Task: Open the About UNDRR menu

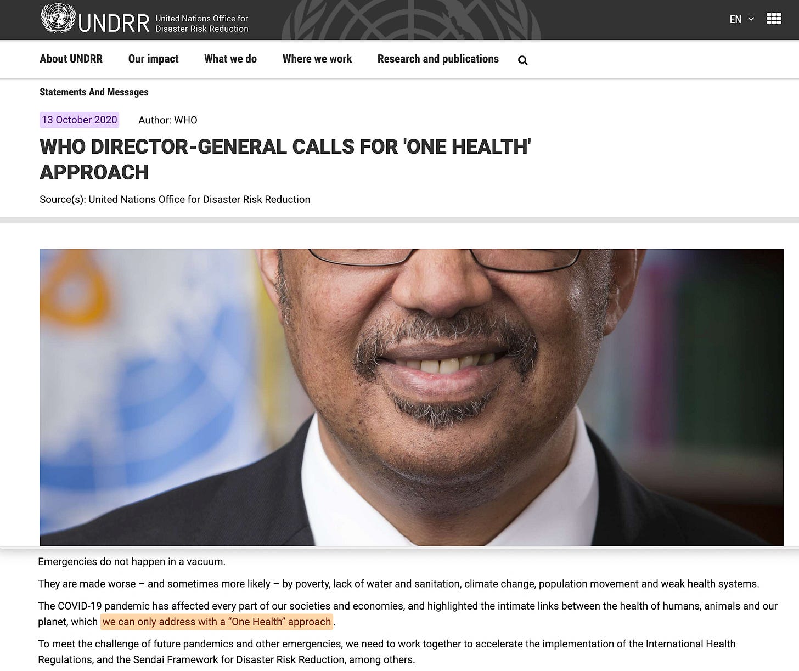Action: tap(71, 59)
